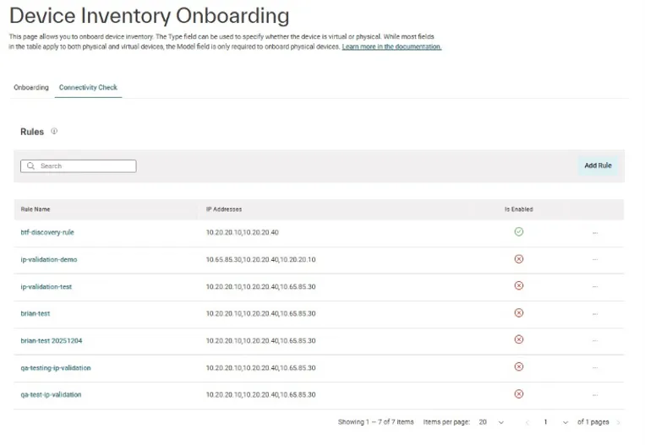
Task: Click disabled status icon for qa-test-ip-validation
Action: (x=519, y=394)
